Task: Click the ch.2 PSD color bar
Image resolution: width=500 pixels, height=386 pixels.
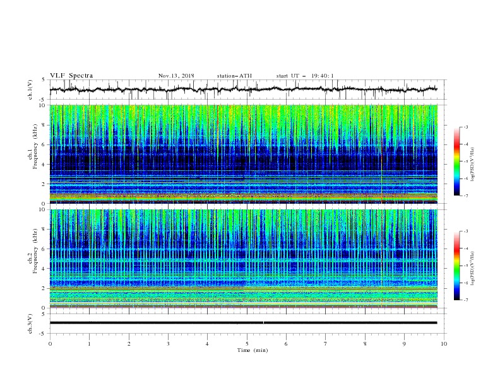Action: pos(456,266)
